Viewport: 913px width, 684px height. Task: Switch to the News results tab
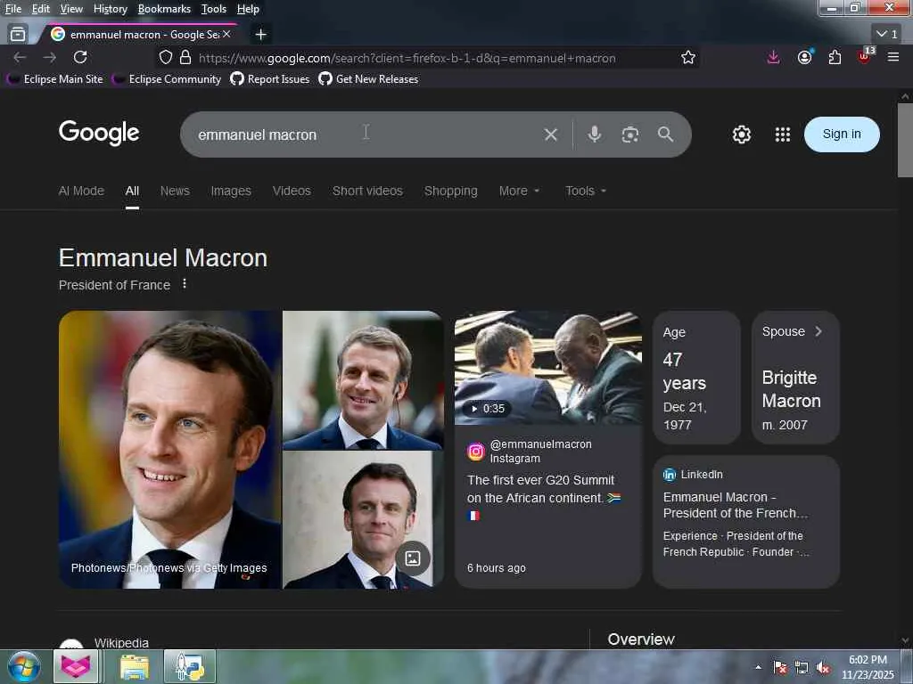(x=175, y=191)
